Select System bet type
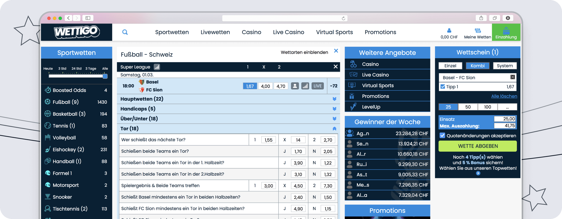 pos(505,66)
